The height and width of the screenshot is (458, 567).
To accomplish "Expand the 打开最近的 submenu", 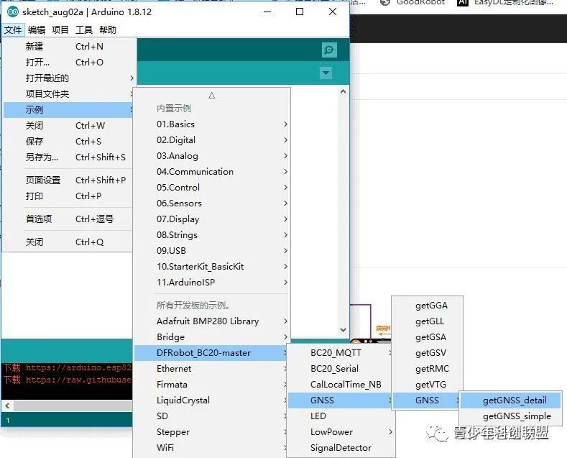I will point(70,78).
